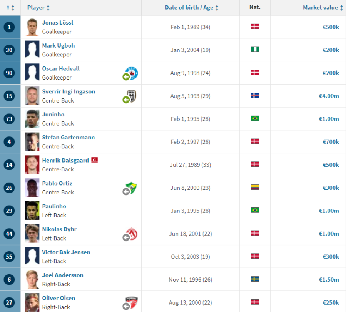Click Victor Bak Jensen's placeholder portrait
The image size is (346, 312).
click(32, 256)
